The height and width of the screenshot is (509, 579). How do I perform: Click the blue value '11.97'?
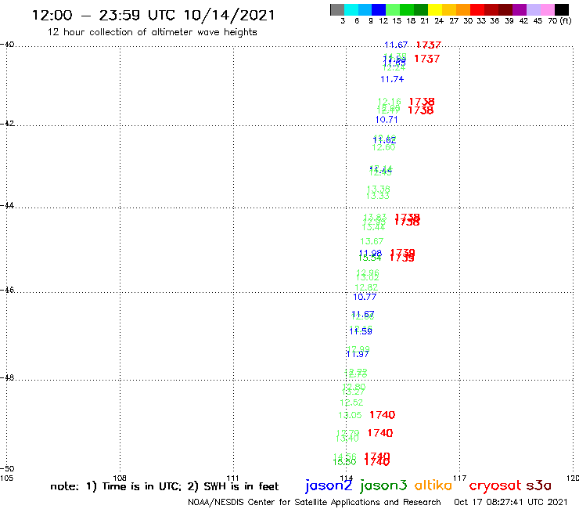pos(358,354)
